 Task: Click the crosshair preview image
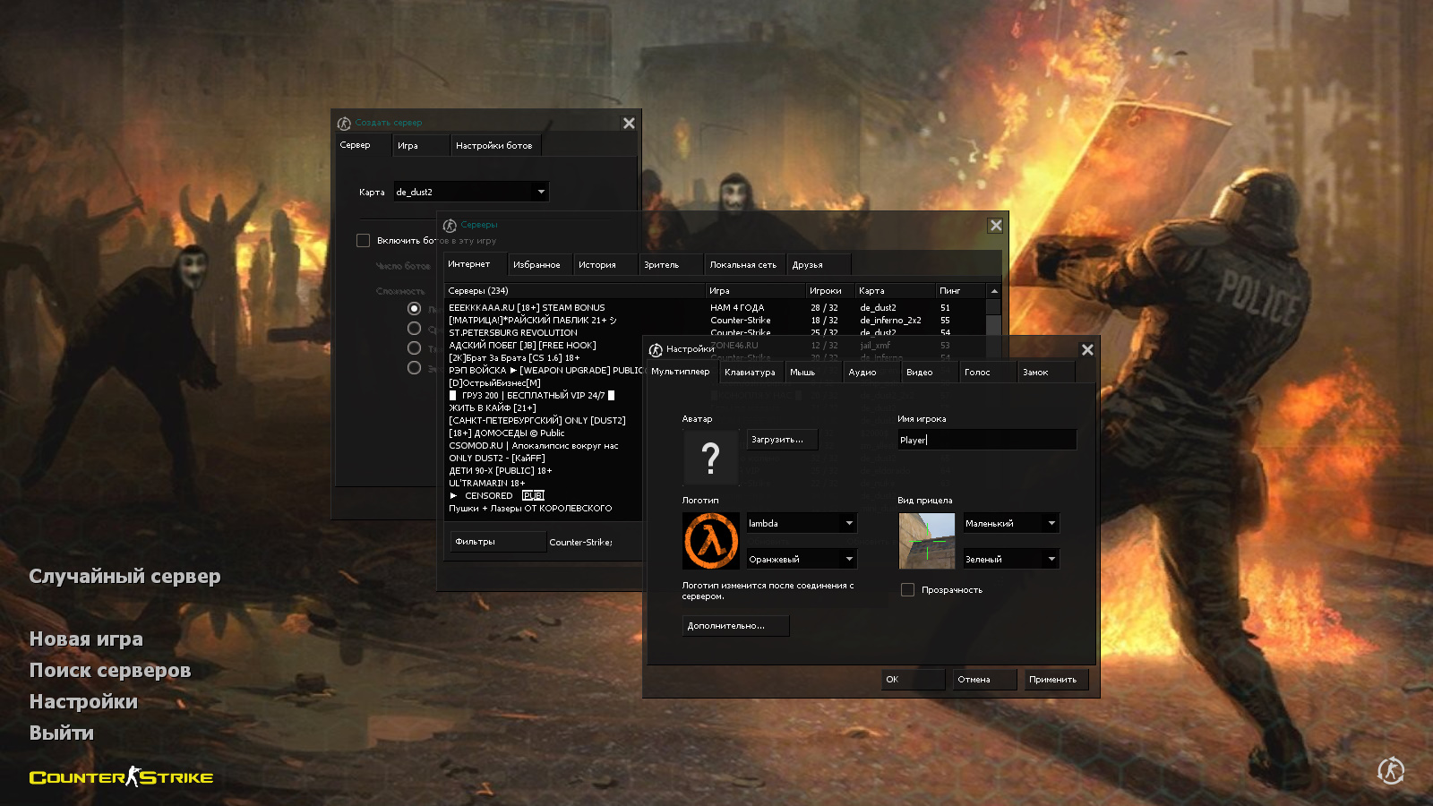(x=926, y=541)
